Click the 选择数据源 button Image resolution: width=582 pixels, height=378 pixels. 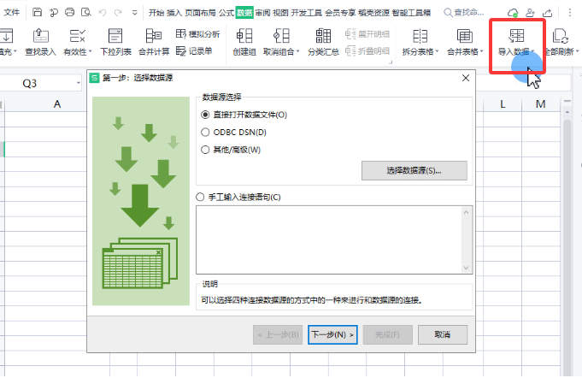(414, 171)
